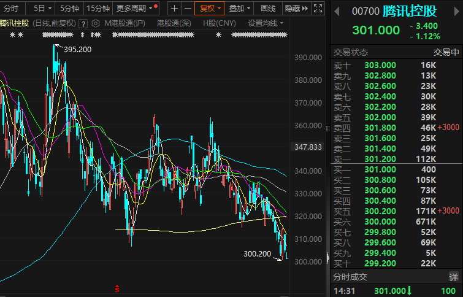This screenshot has height=297, width=463.
Task: Click +3000 change beside 卖四
Action: (448, 128)
